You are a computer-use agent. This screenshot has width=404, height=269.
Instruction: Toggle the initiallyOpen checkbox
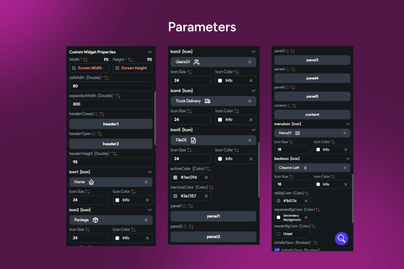pyautogui.click(x=277, y=250)
